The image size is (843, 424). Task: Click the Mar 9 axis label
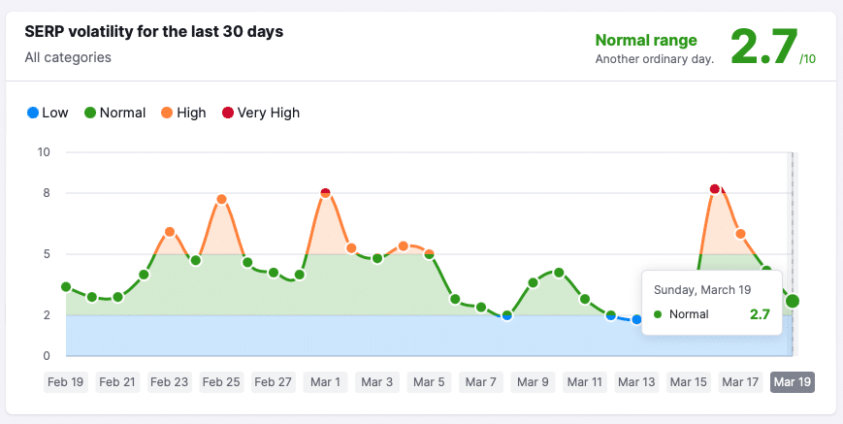pyautogui.click(x=533, y=382)
